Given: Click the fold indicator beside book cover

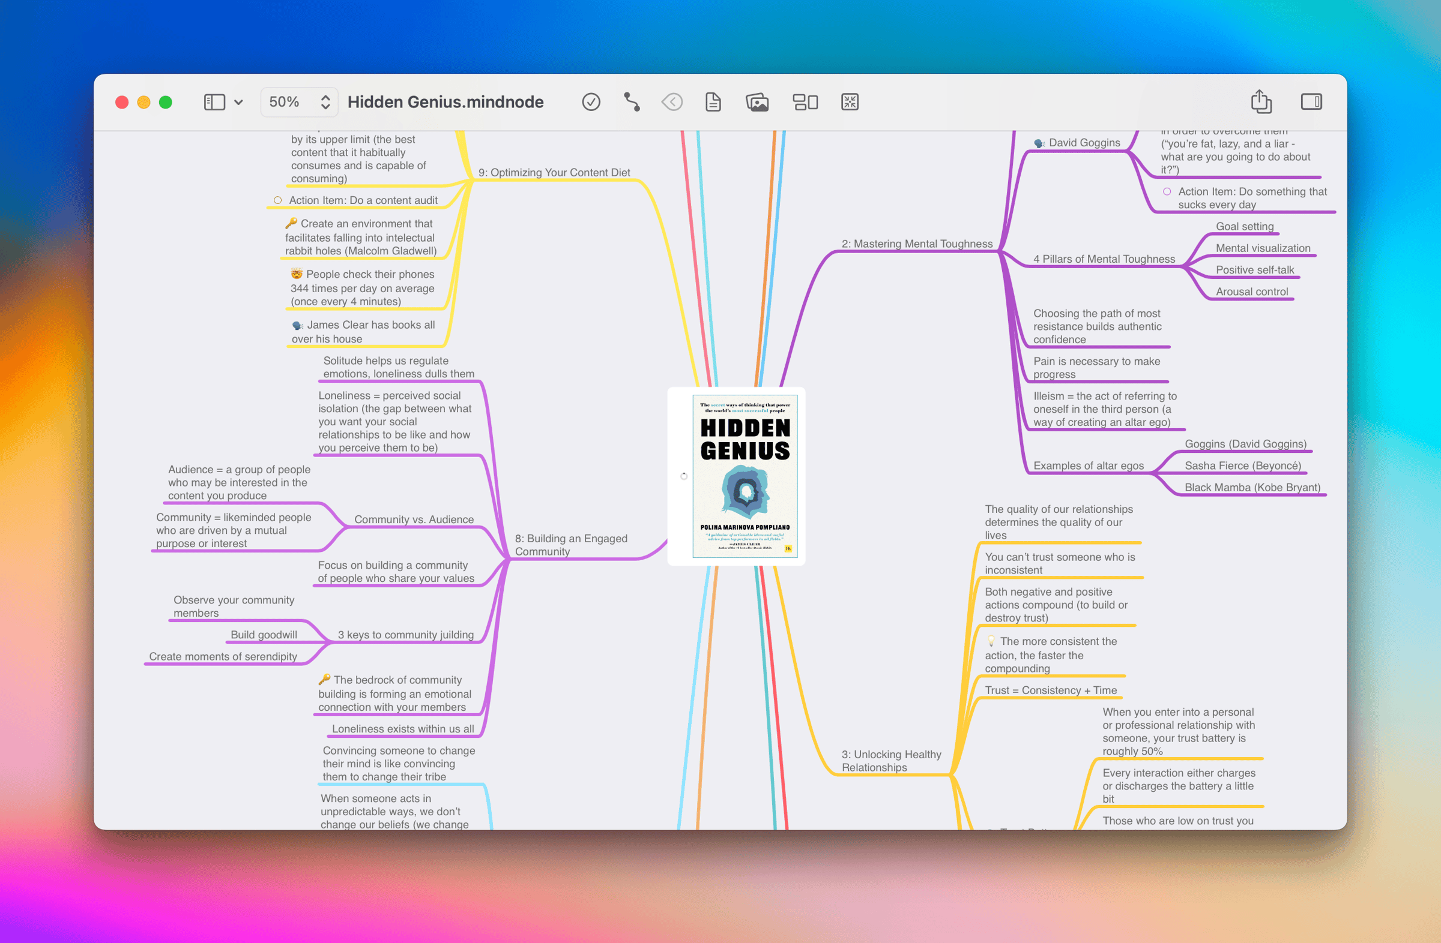Looking at the screenshot, I should coord(683,476).
